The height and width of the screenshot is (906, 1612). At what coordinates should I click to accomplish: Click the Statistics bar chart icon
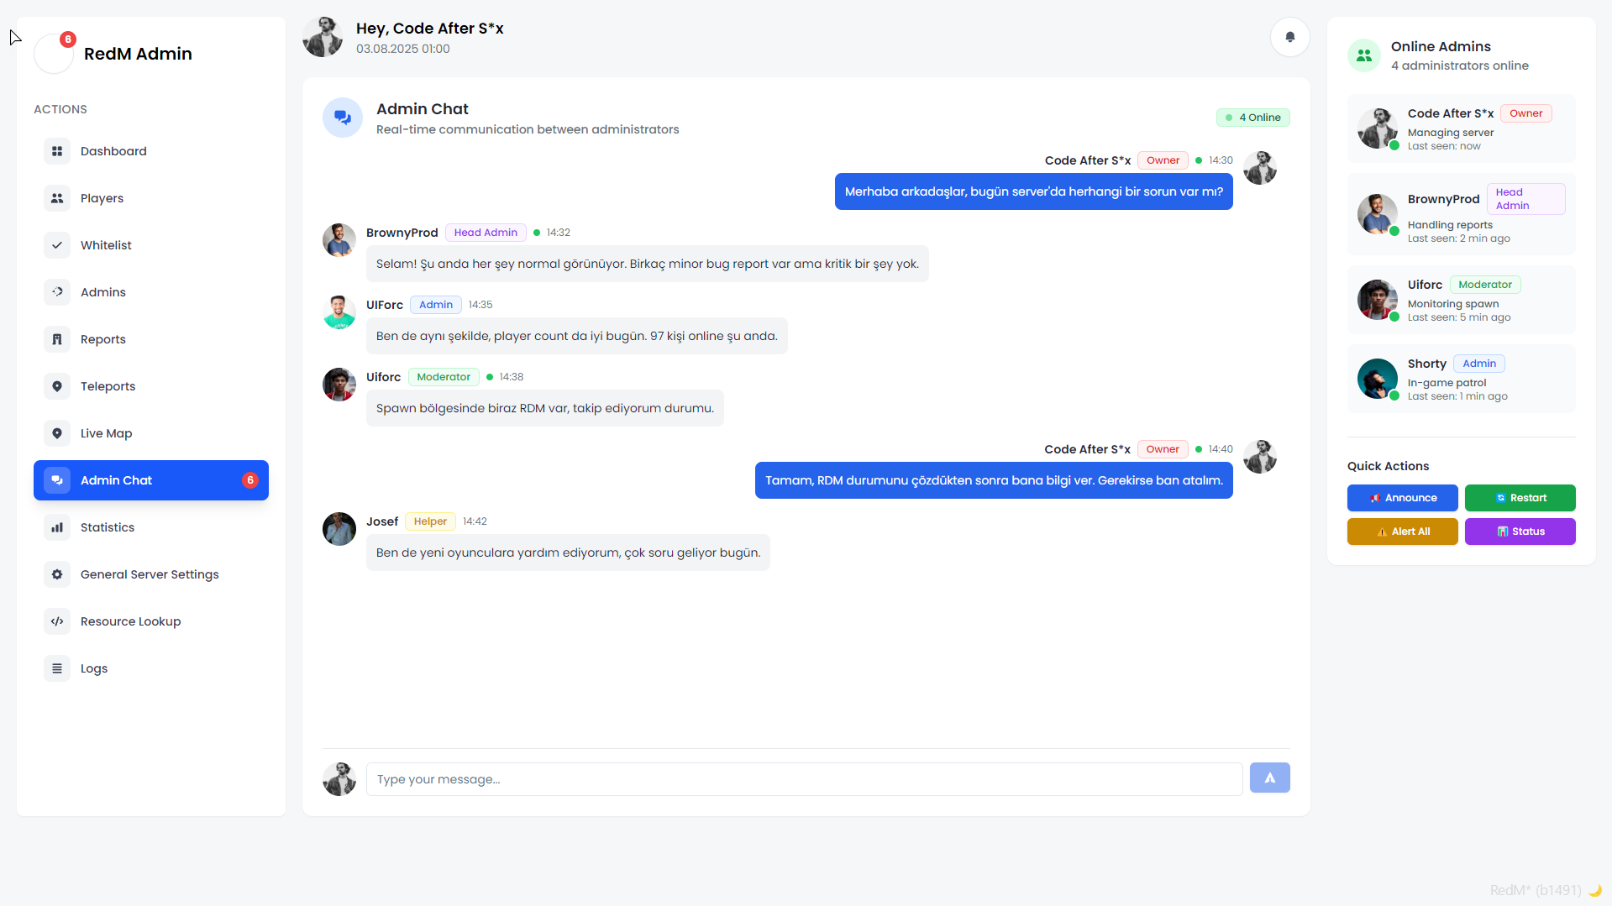click(57, 527)
